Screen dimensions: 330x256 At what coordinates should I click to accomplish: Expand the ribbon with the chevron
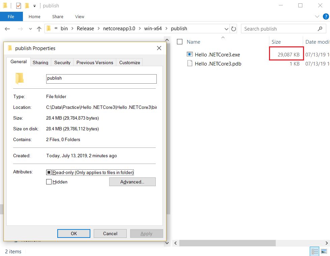pos(317,16)
